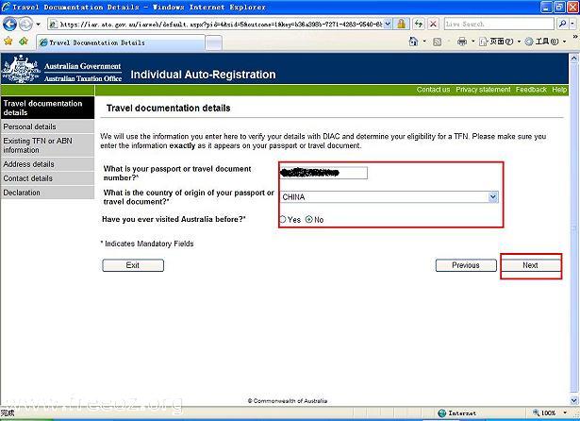Click the Print icon
This screenshot has width=580, height=421.
(462, 42)
